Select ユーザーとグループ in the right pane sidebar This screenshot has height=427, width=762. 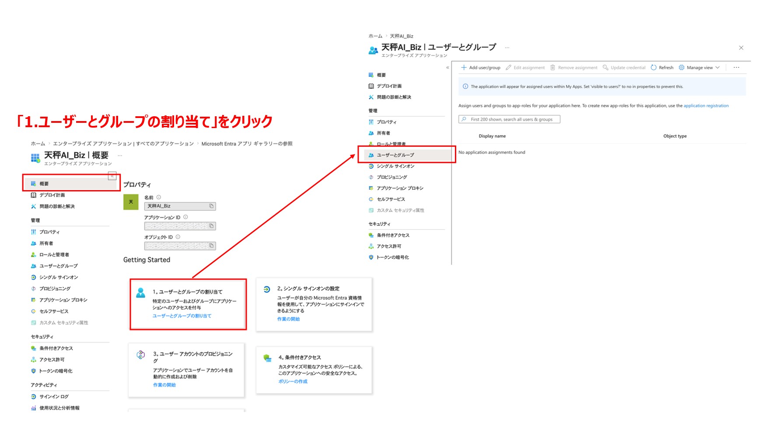[x=407, y=155]
